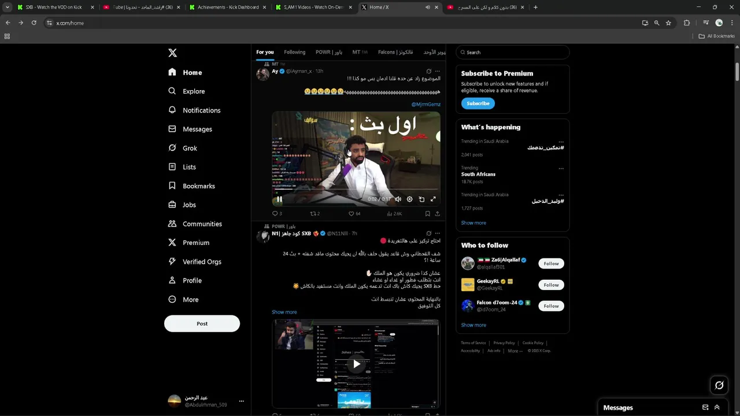The width and height of the screenshot is (740, 416).
Task: Open more options for Ay's post
Action: coord(437,71)
